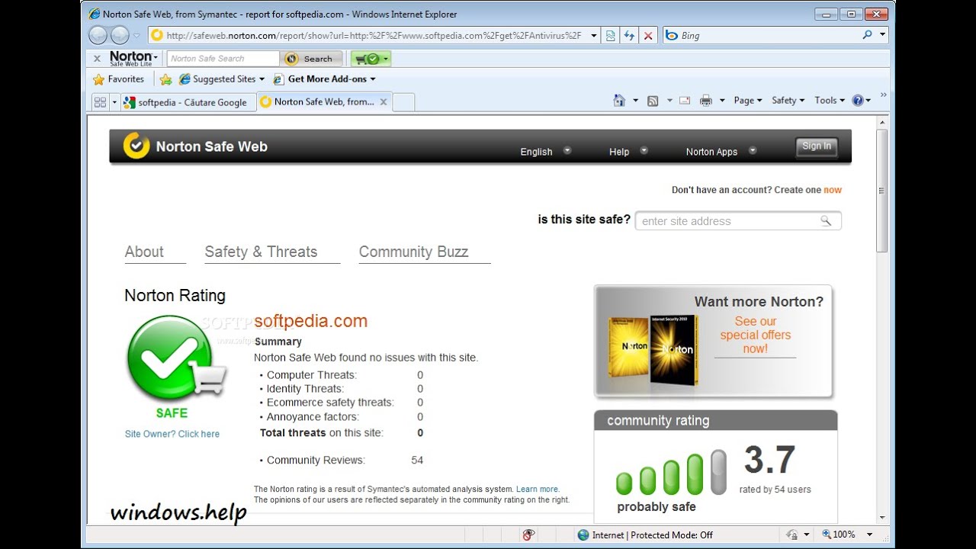Click the Quick Tabs grid icon

click(x=100, y=102)
